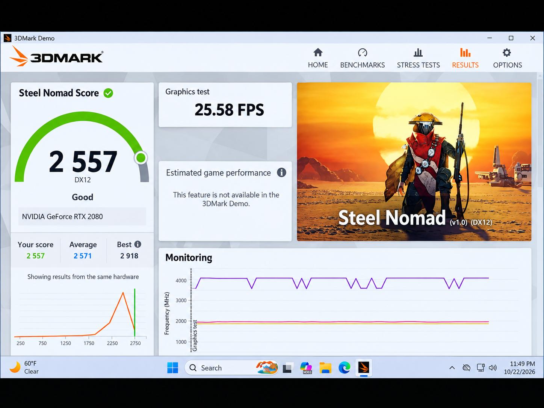
Task: Click the Monitoring heading
Action: pos(189,257)
